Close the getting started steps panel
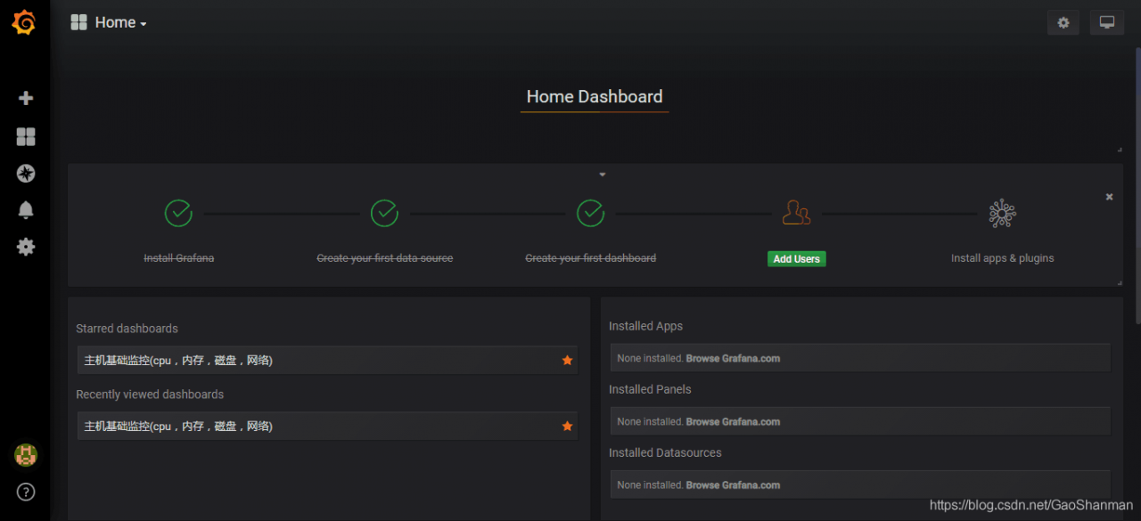Image resolution: width=1141 pixels, height=521 pixels. point(1109,197)
